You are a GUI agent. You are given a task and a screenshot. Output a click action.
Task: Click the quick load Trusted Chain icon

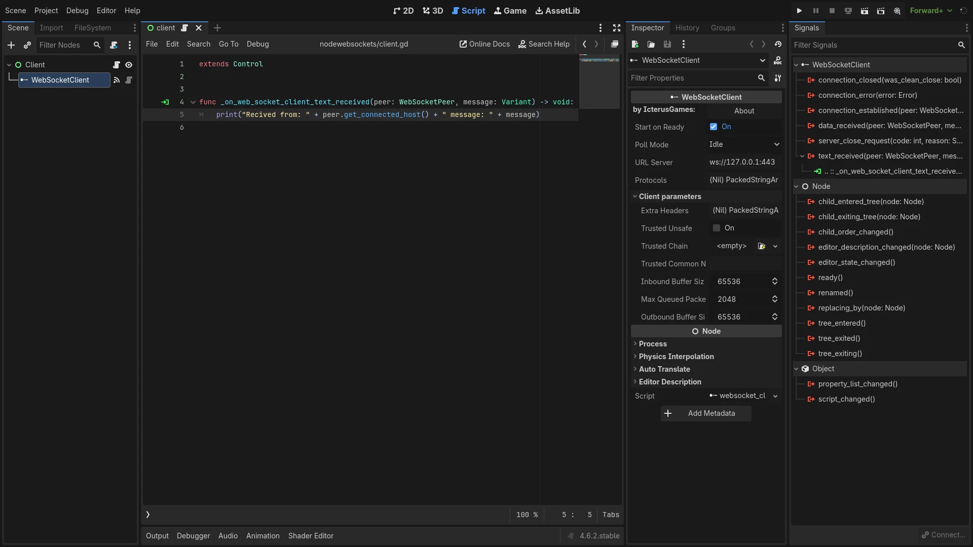pos(762,246)
